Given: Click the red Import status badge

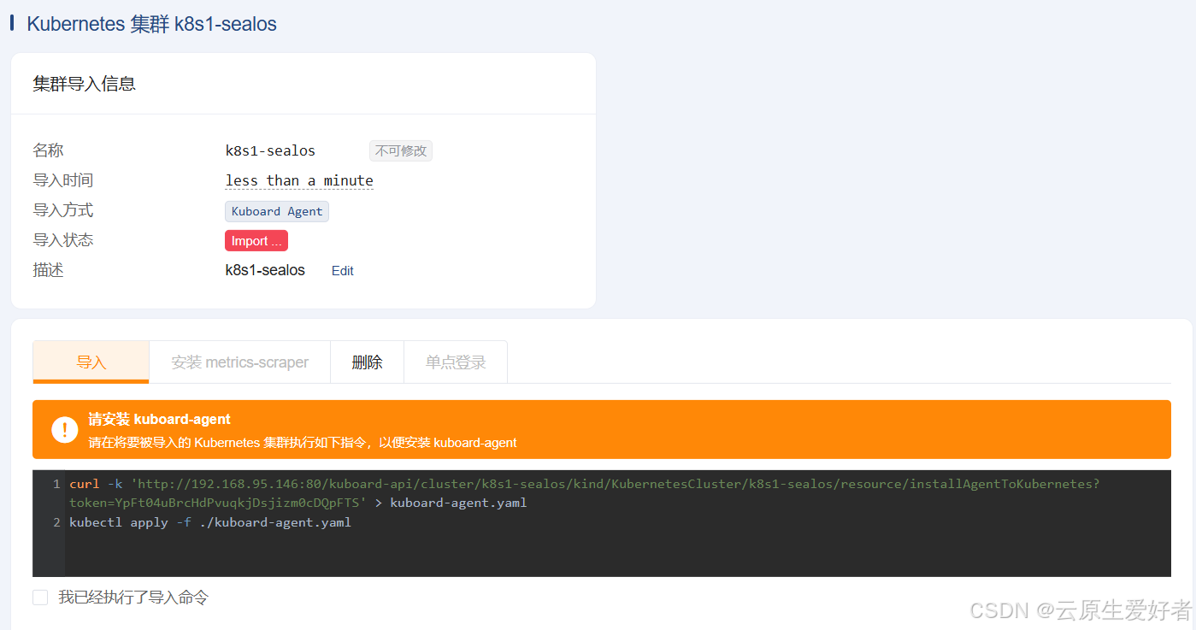Looking at the screenshot, I should (256, 241).
